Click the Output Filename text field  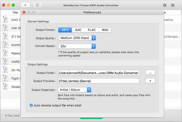click(98, 81)
